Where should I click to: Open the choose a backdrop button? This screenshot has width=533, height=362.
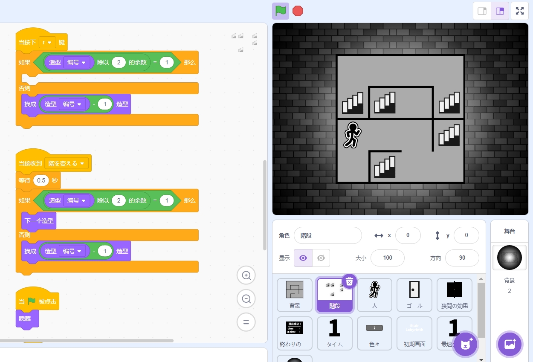[510, 344]
